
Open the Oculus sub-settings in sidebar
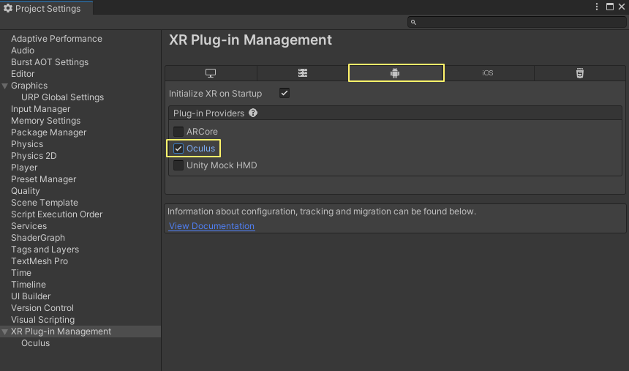[x=36, y=343]
